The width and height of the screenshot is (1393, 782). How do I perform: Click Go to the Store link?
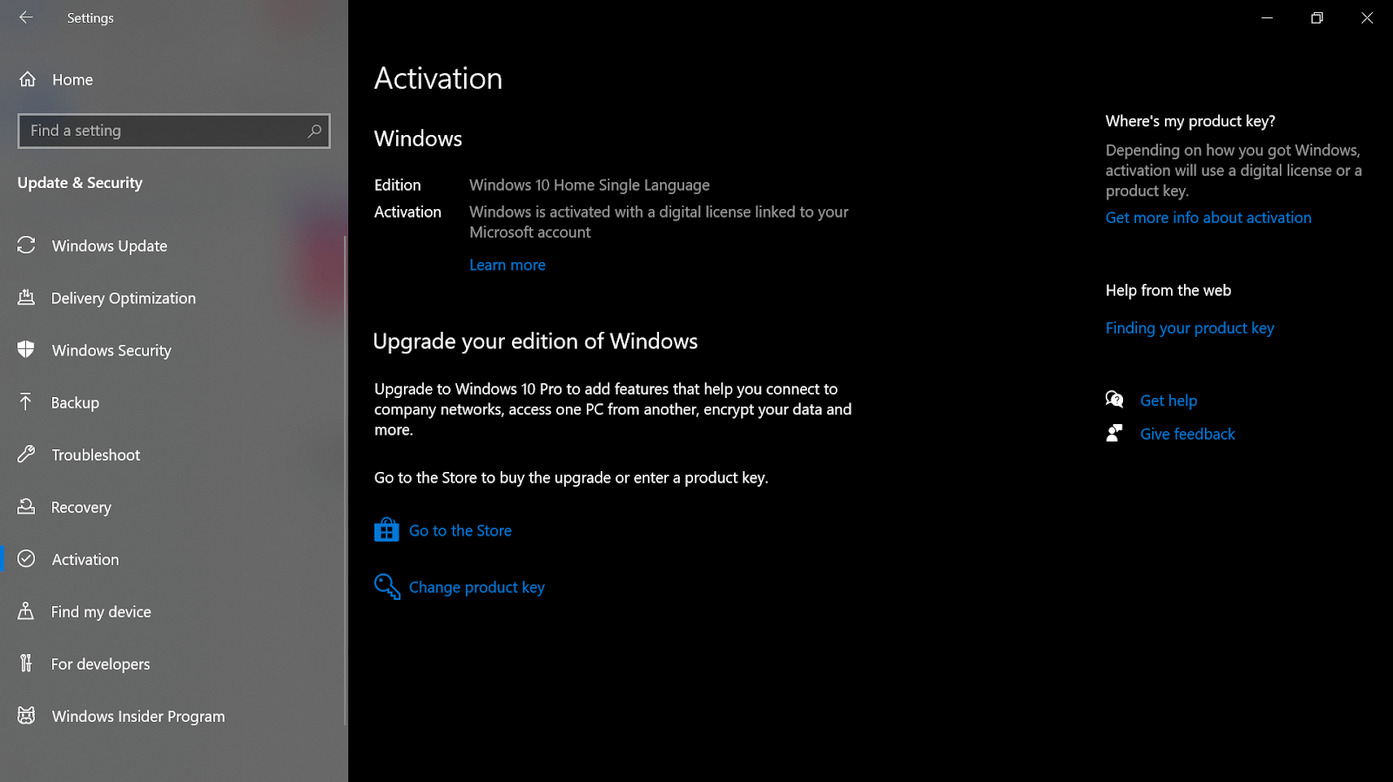[461, 530]
